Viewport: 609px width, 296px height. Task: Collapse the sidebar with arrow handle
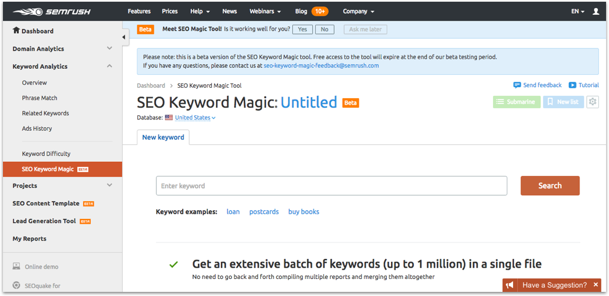pos(124,37)
